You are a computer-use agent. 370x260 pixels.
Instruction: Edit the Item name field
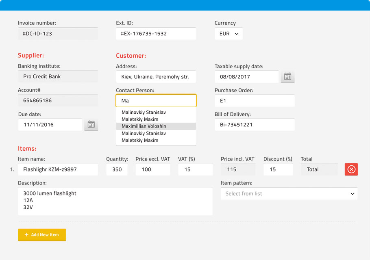(x=58, y=169)
